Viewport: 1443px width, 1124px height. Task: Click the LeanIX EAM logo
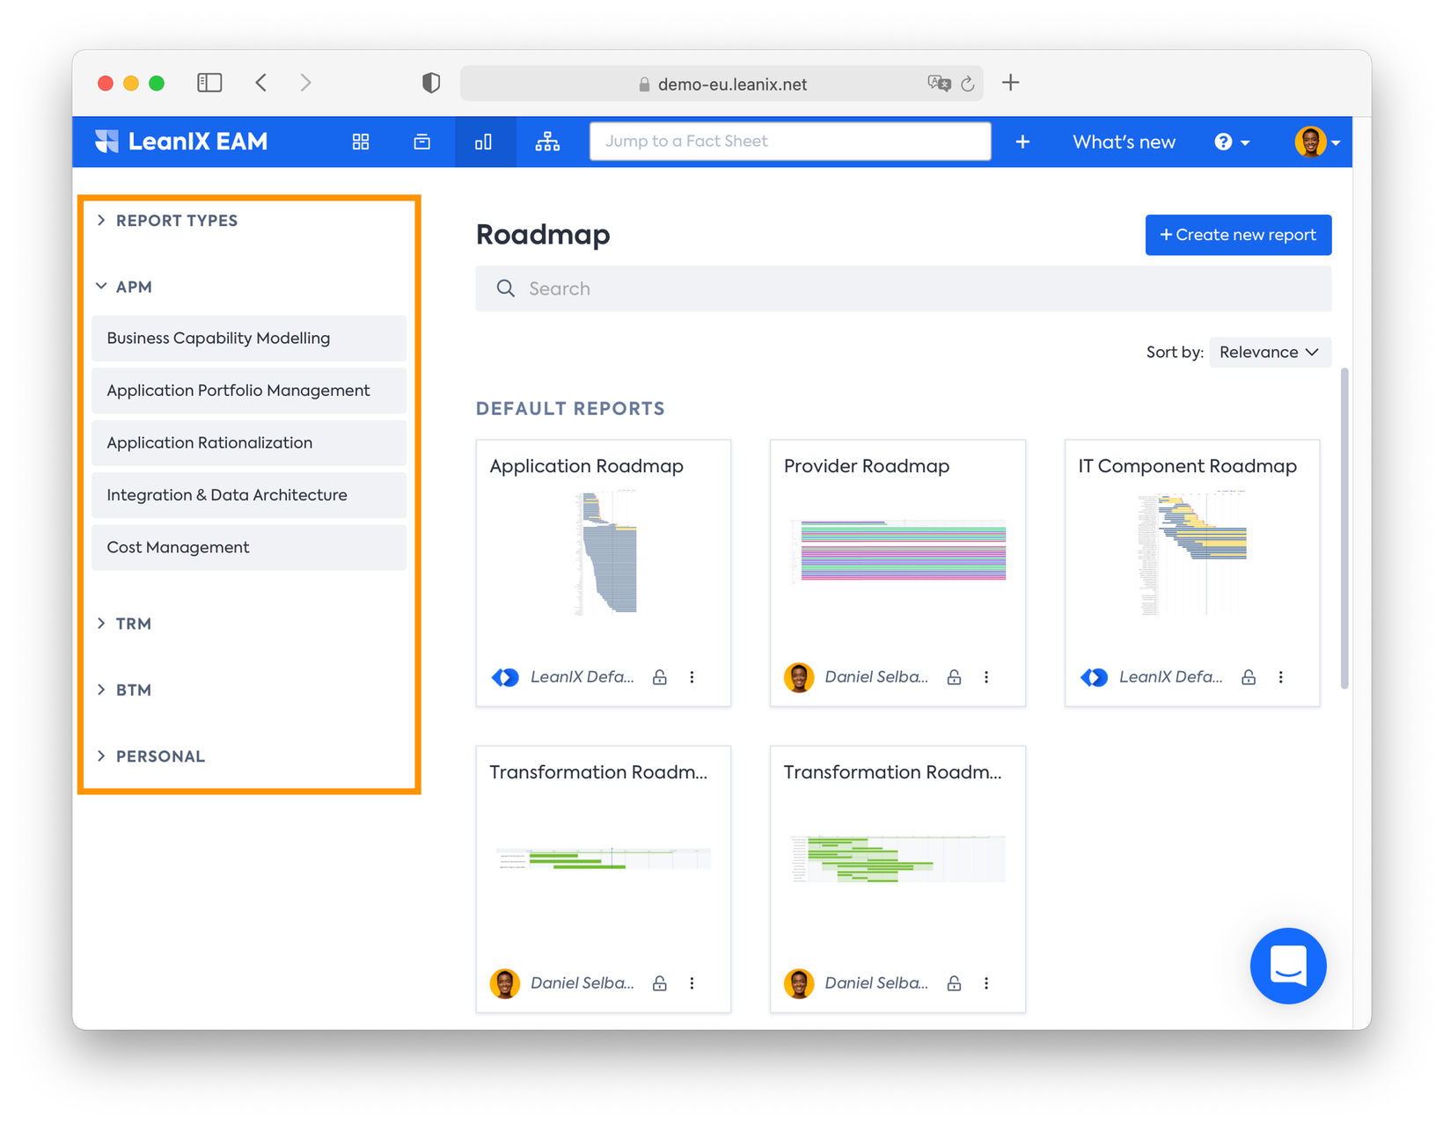[181, 142]
